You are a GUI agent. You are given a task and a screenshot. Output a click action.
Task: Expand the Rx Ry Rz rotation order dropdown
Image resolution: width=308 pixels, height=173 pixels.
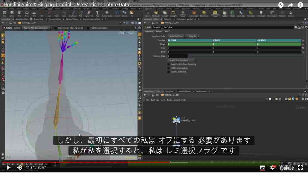pyautogui.click(x=193, y=36)
